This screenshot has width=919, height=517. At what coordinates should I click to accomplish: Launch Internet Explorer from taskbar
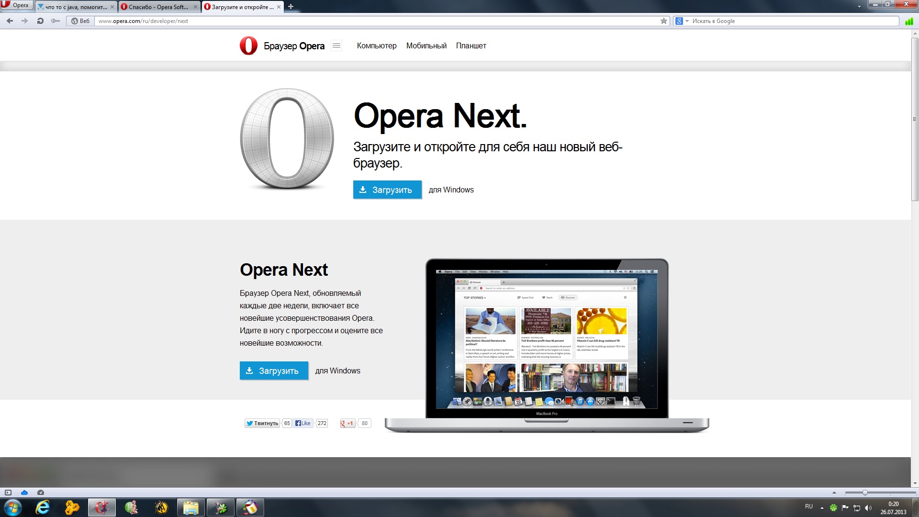point(43,507)
